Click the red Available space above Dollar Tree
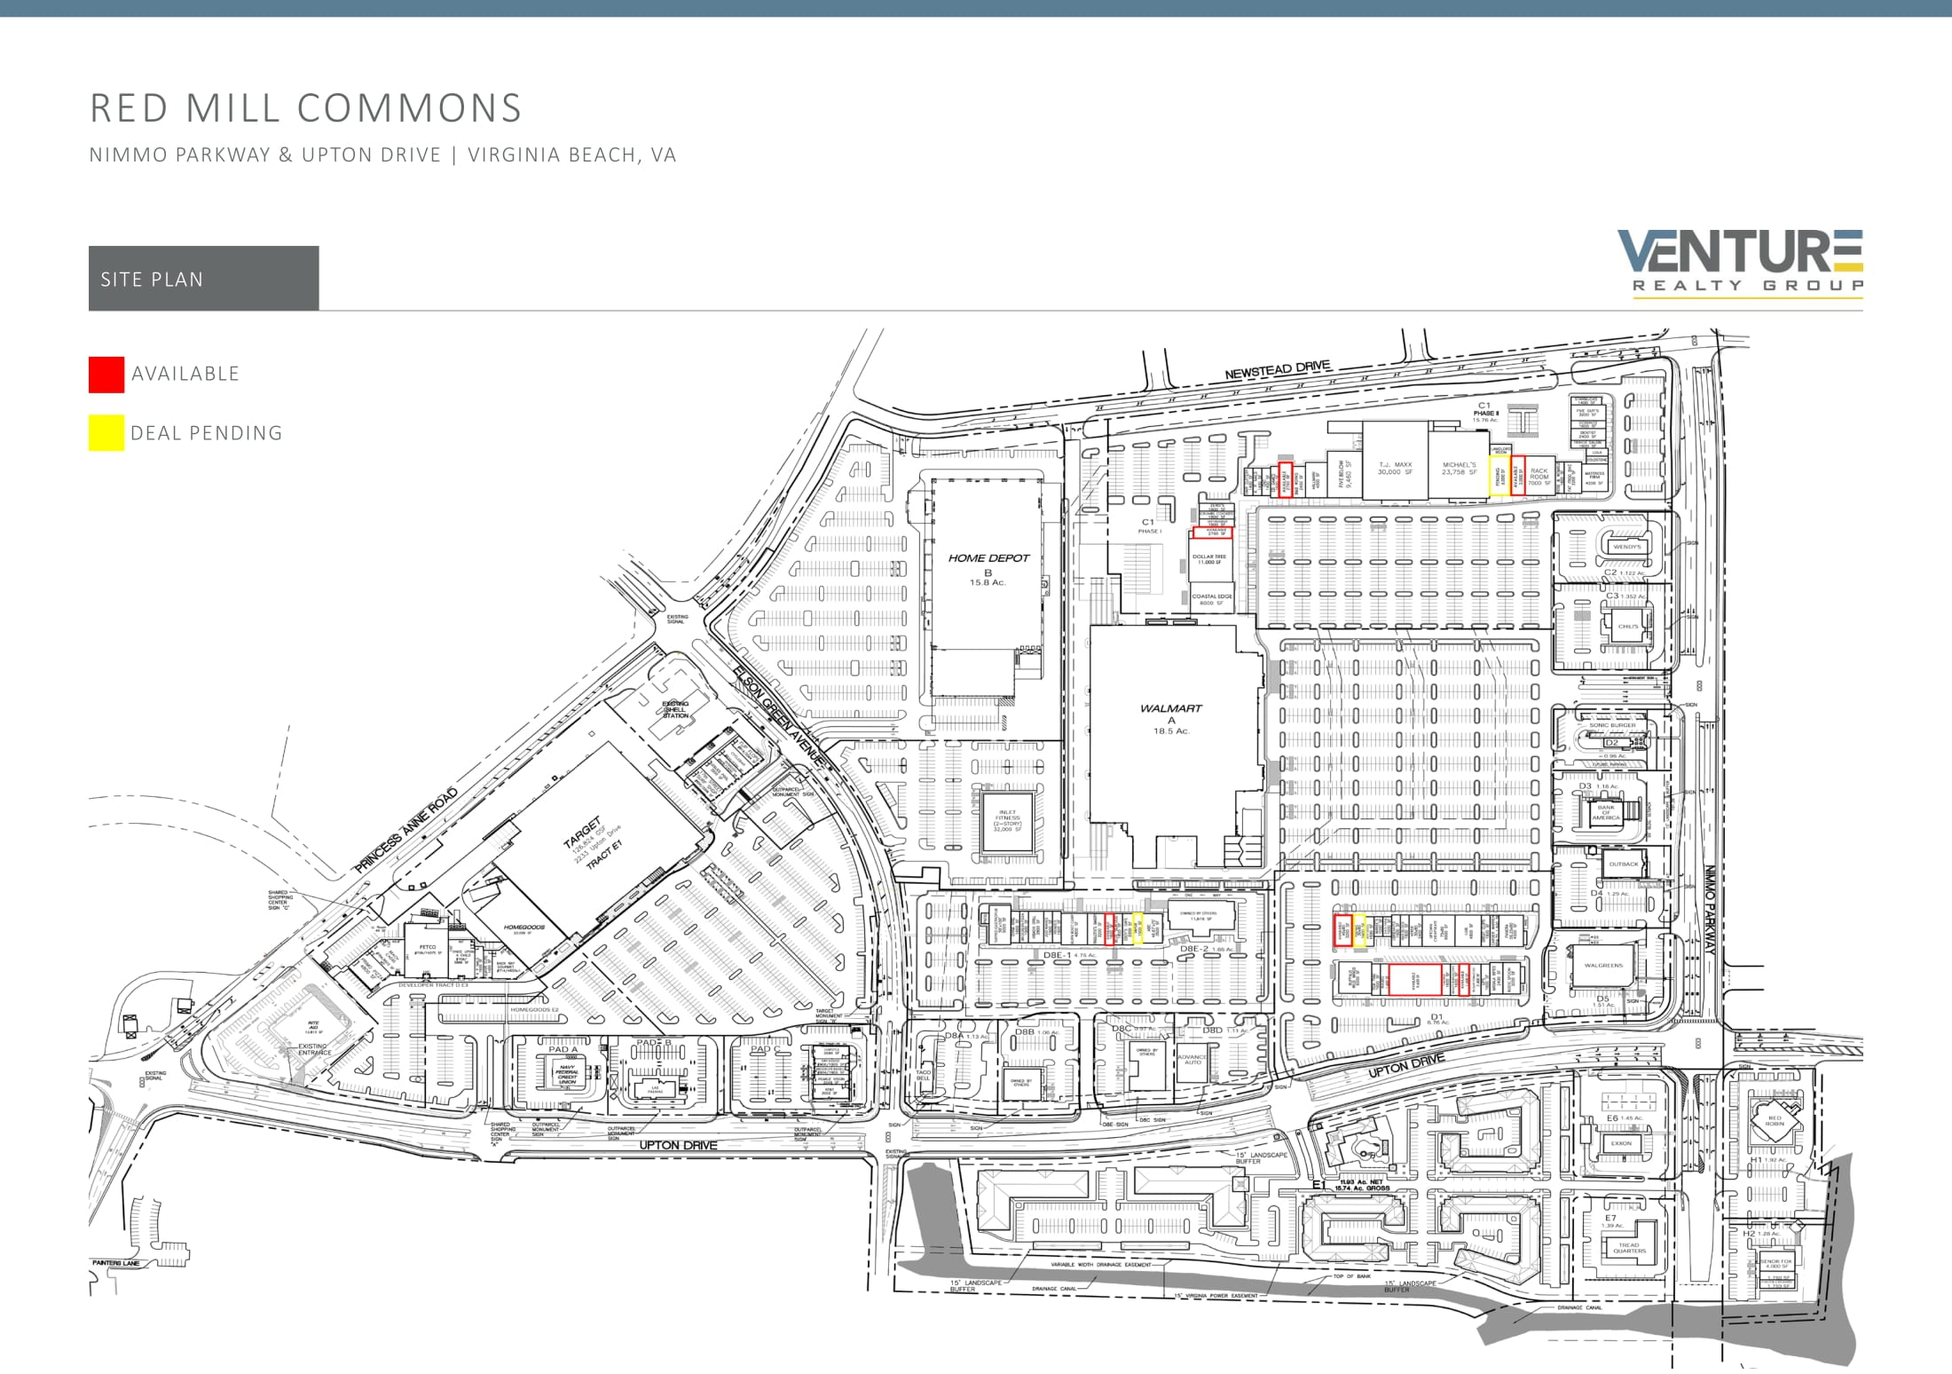 pos(1213,533)
